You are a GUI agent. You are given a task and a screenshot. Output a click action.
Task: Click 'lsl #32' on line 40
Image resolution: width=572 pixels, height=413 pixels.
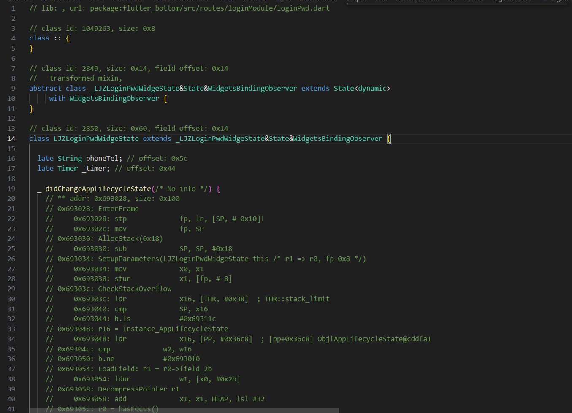coord(250,399)
